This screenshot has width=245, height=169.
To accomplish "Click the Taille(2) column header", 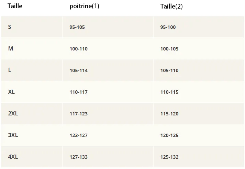I will [171, 7].
